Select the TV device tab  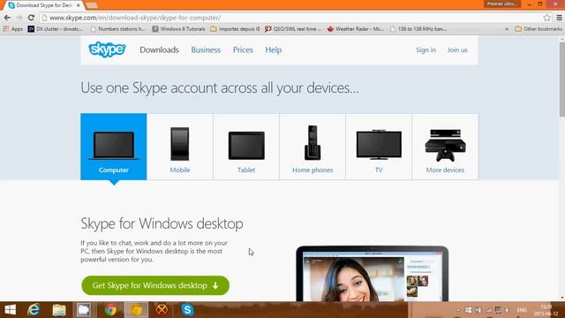[379, 147]
